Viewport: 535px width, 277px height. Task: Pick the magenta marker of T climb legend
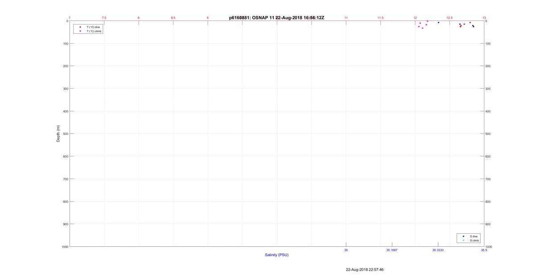(80, 31)
